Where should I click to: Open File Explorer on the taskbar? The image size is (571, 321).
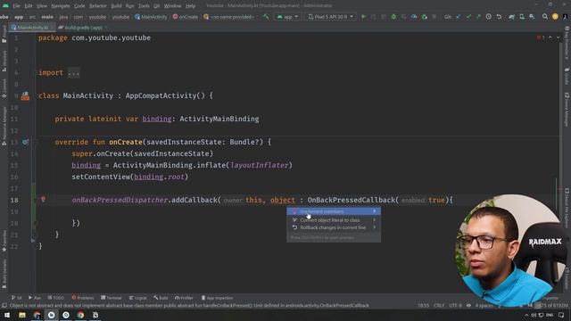pos(22,315)
